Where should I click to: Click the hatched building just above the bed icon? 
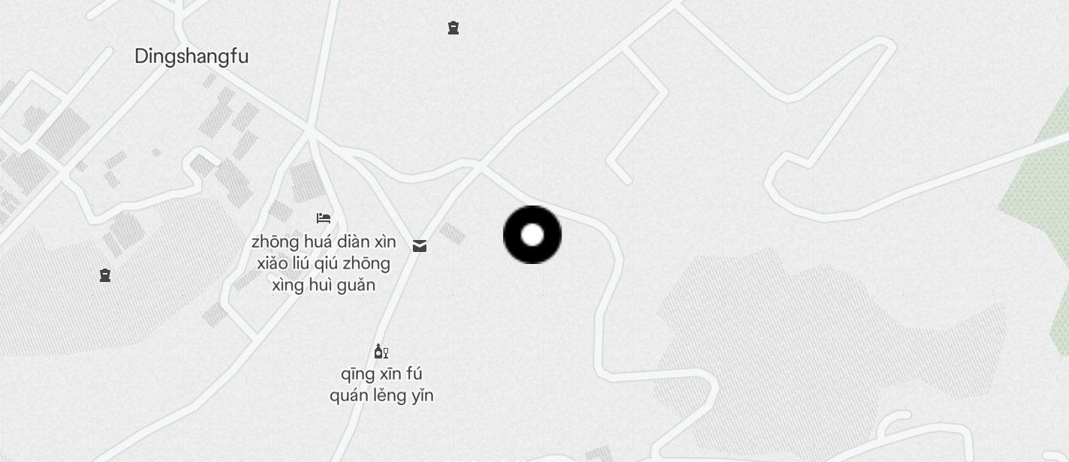pos(308,181)
